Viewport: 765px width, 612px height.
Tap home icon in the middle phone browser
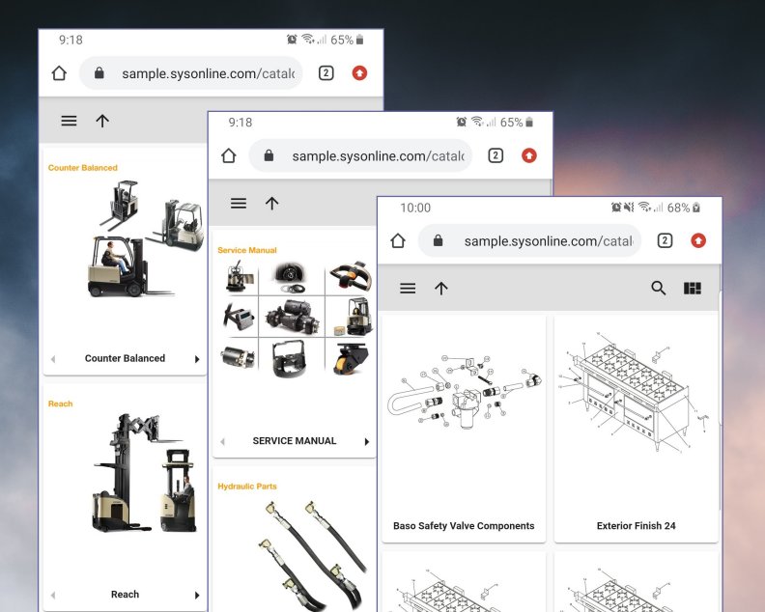(x=229, y=155)
